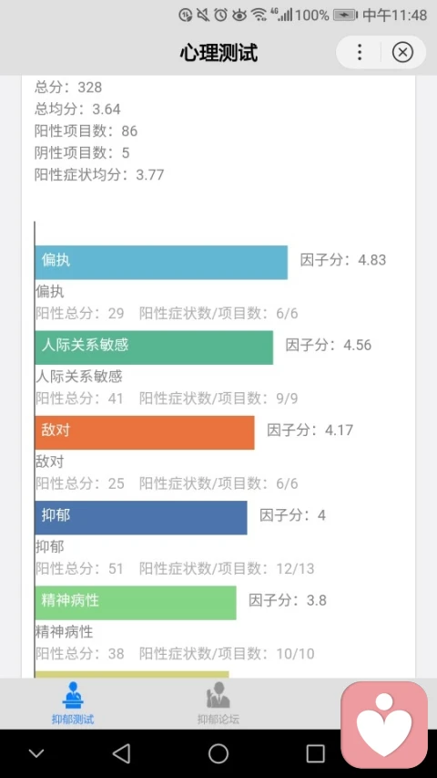
Task: Hide navigation bar with down chevron
Action: coord(36,753)
